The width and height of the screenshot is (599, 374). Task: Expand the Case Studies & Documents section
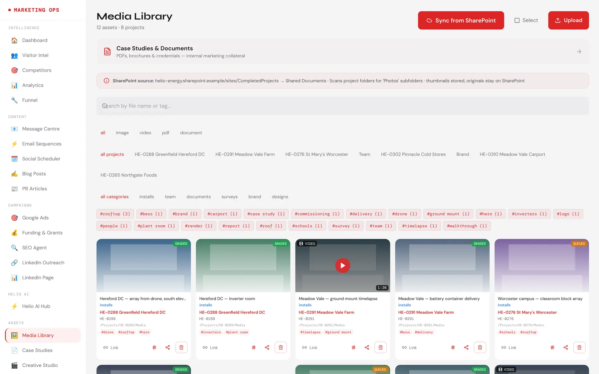pyautogui.click(x=342, y=52)
